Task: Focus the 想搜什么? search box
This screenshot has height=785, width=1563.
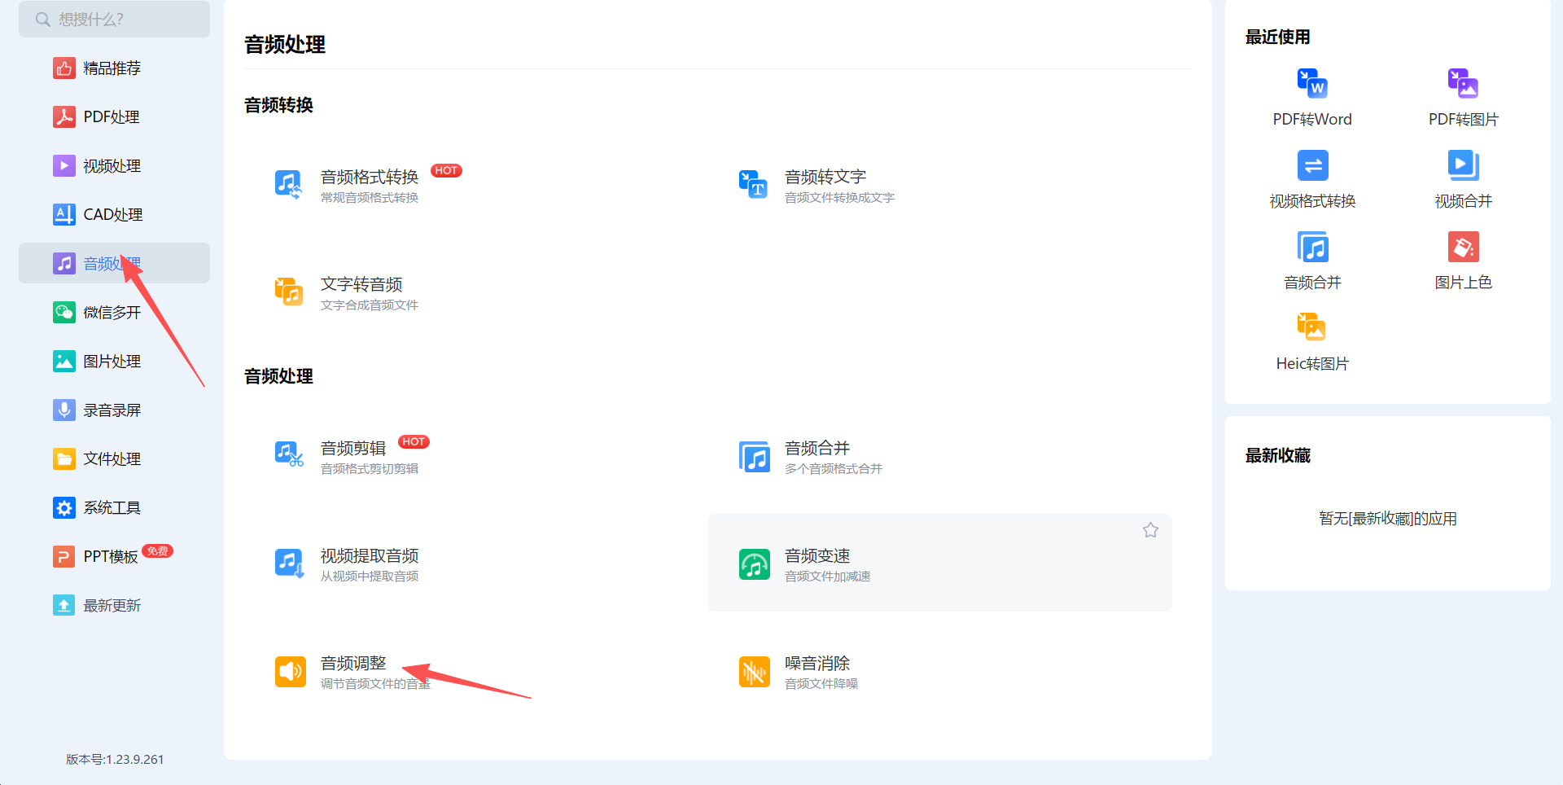Action: coord(114,19)
